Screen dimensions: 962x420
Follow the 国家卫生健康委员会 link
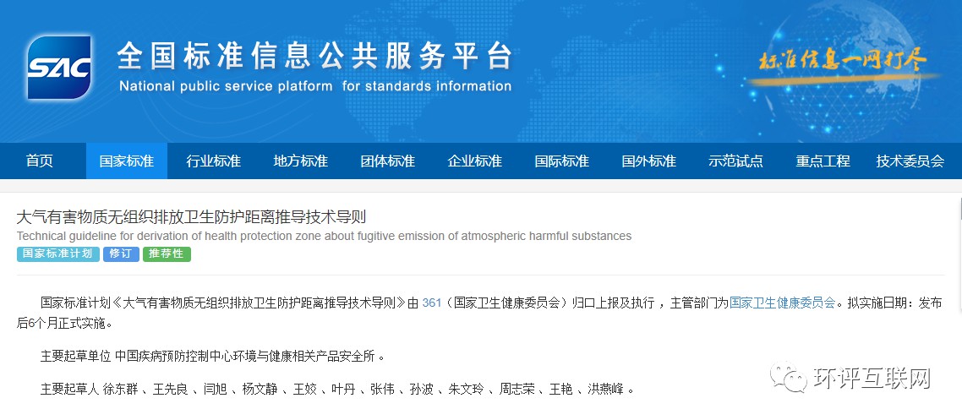(x=782, y=302)
